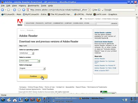Click the Adobe site search field
The height and width of the screenshot is (103, 138).
(103, 23)
